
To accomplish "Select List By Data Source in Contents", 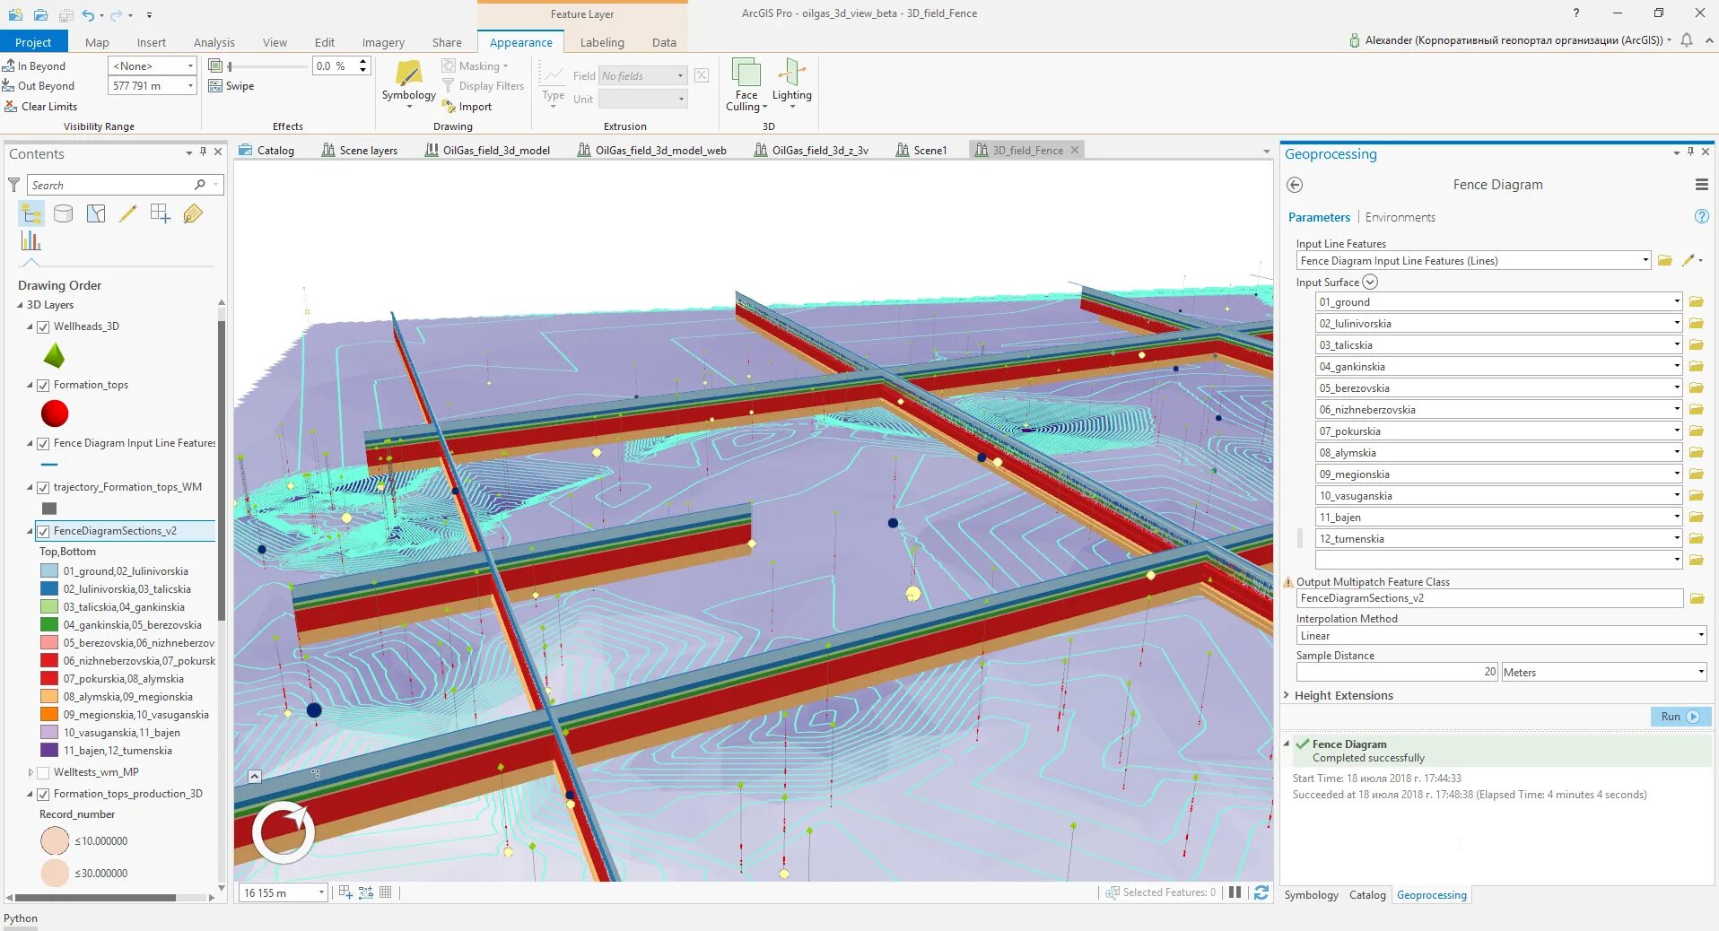I will click(64, 213).
